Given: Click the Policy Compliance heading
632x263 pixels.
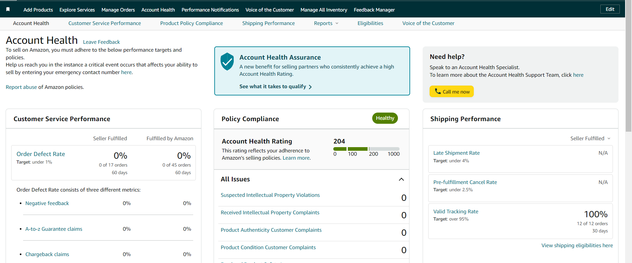Looking at the screenshot, I should 250,119.
